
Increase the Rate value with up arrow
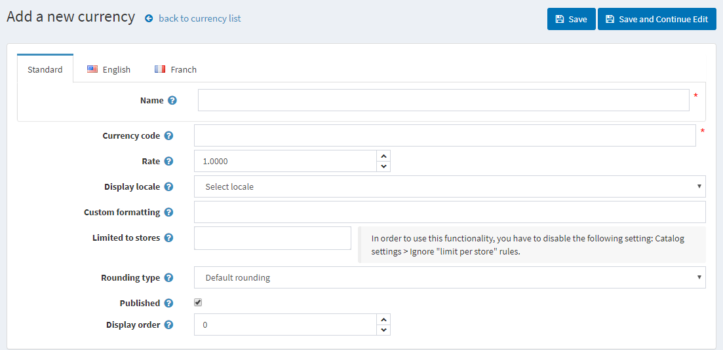(x=383, y=156)
